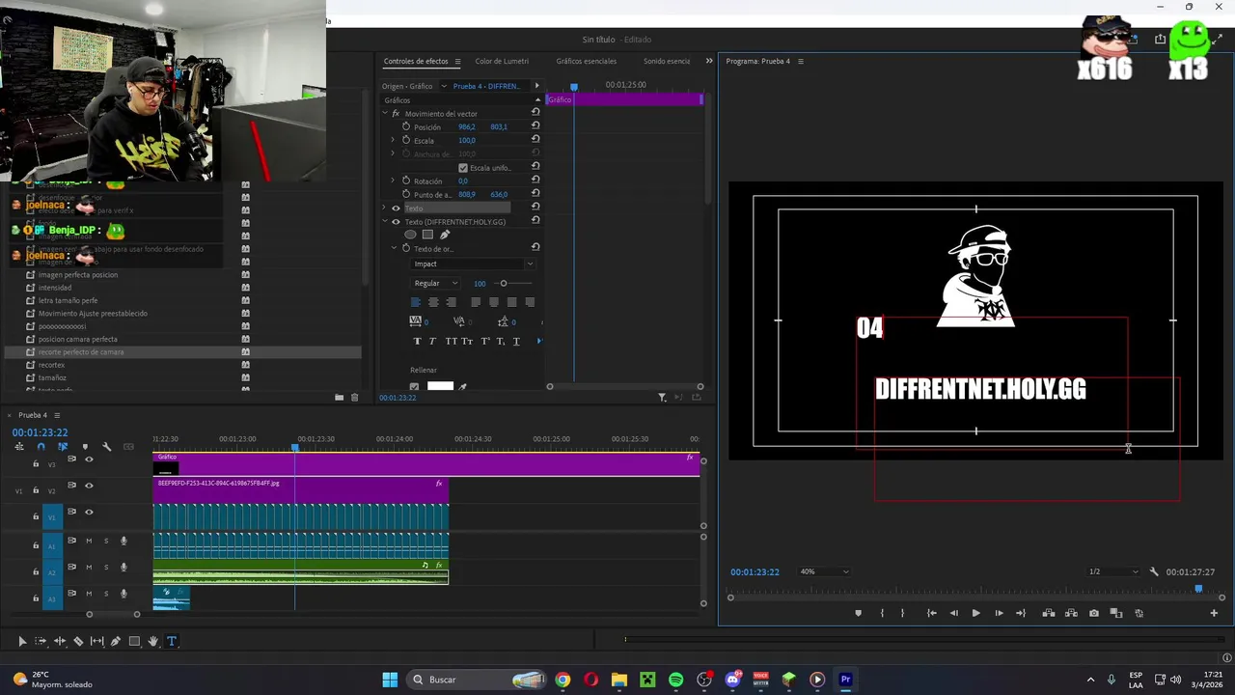
Task: Toggle Posición animation stopwatch
Action: point(406,126)
